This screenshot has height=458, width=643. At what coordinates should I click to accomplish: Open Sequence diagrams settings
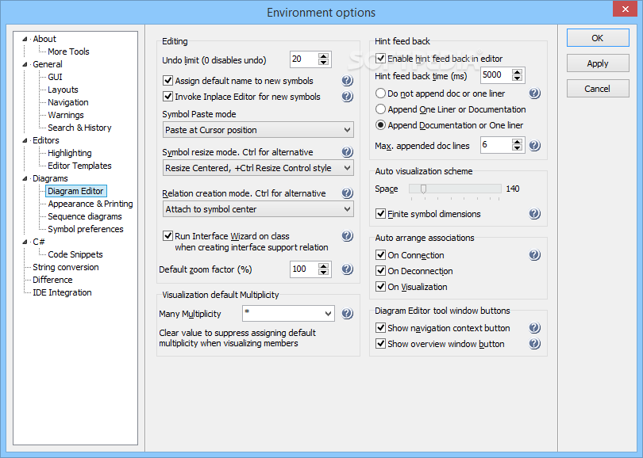click(85, 216)
